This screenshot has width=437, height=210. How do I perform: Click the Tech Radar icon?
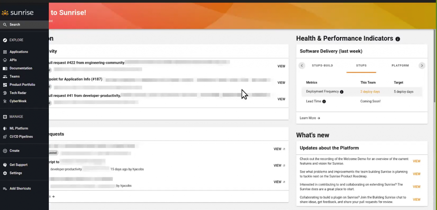[x=5, y=93]
